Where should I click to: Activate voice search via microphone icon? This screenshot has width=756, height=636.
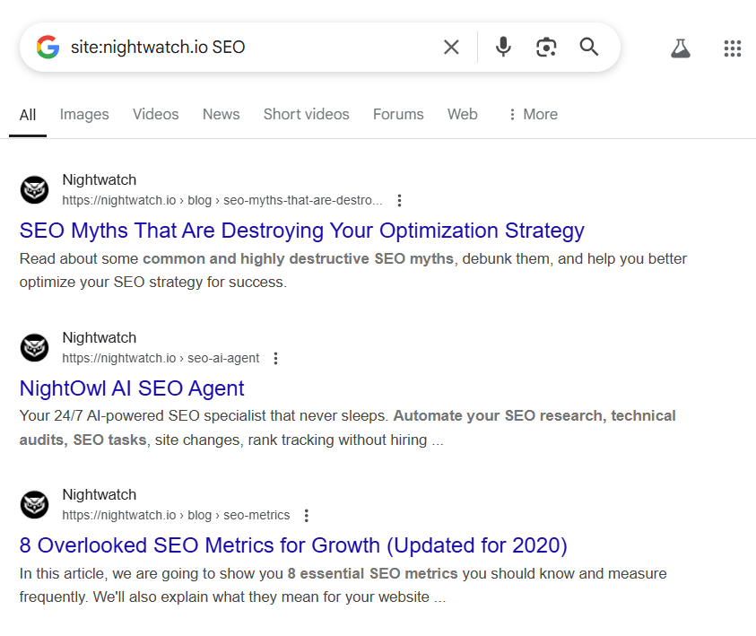502,47
